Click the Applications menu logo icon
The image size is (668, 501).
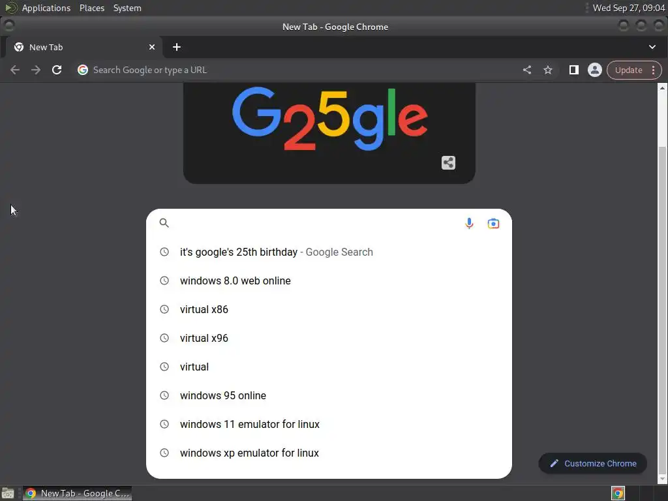[x=11, y=8]
